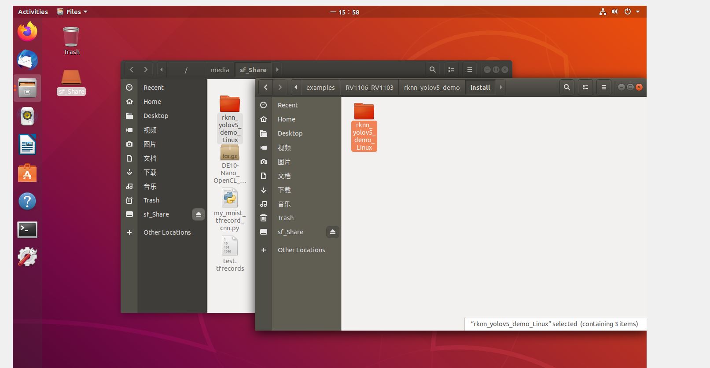
Task: Open hamburger menu in sf_Share window
Action: pyautogui.click(x=470, y=70)
